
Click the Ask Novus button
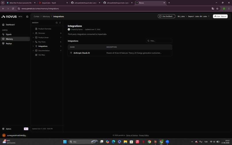pos(220,16)
